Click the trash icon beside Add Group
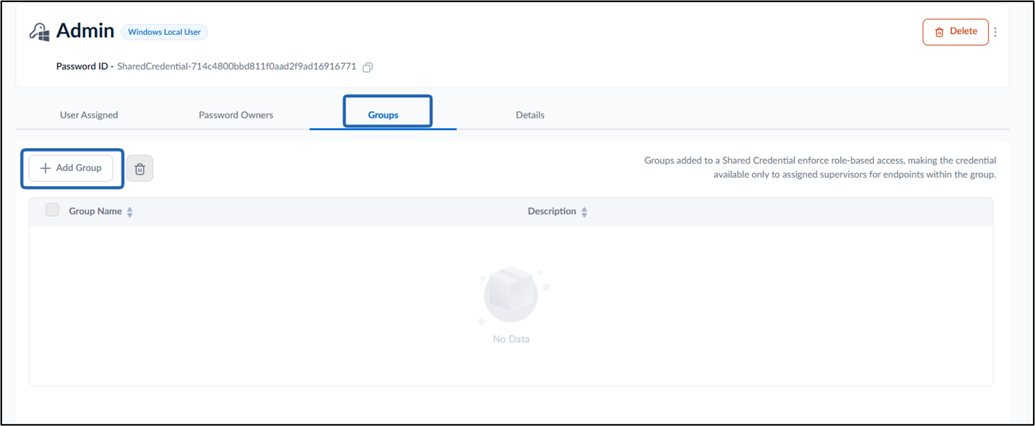This screenshot has width=1035, height=426. [140, 168]
